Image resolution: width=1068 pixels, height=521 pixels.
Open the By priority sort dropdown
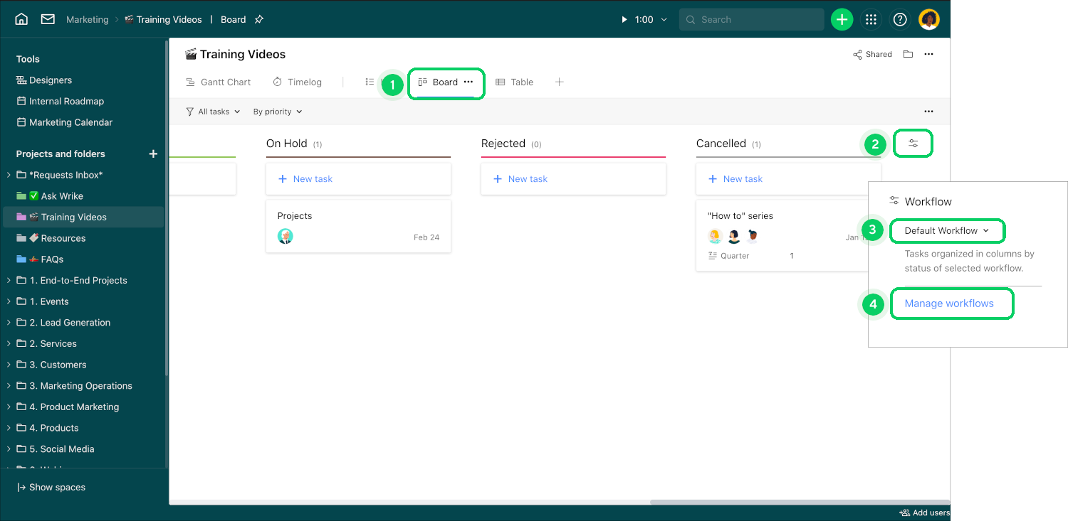coord(278,112)
